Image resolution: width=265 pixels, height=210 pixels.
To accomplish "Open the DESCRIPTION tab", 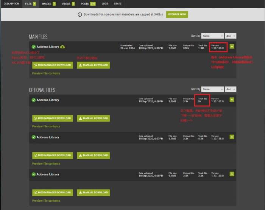I will 11,3.
